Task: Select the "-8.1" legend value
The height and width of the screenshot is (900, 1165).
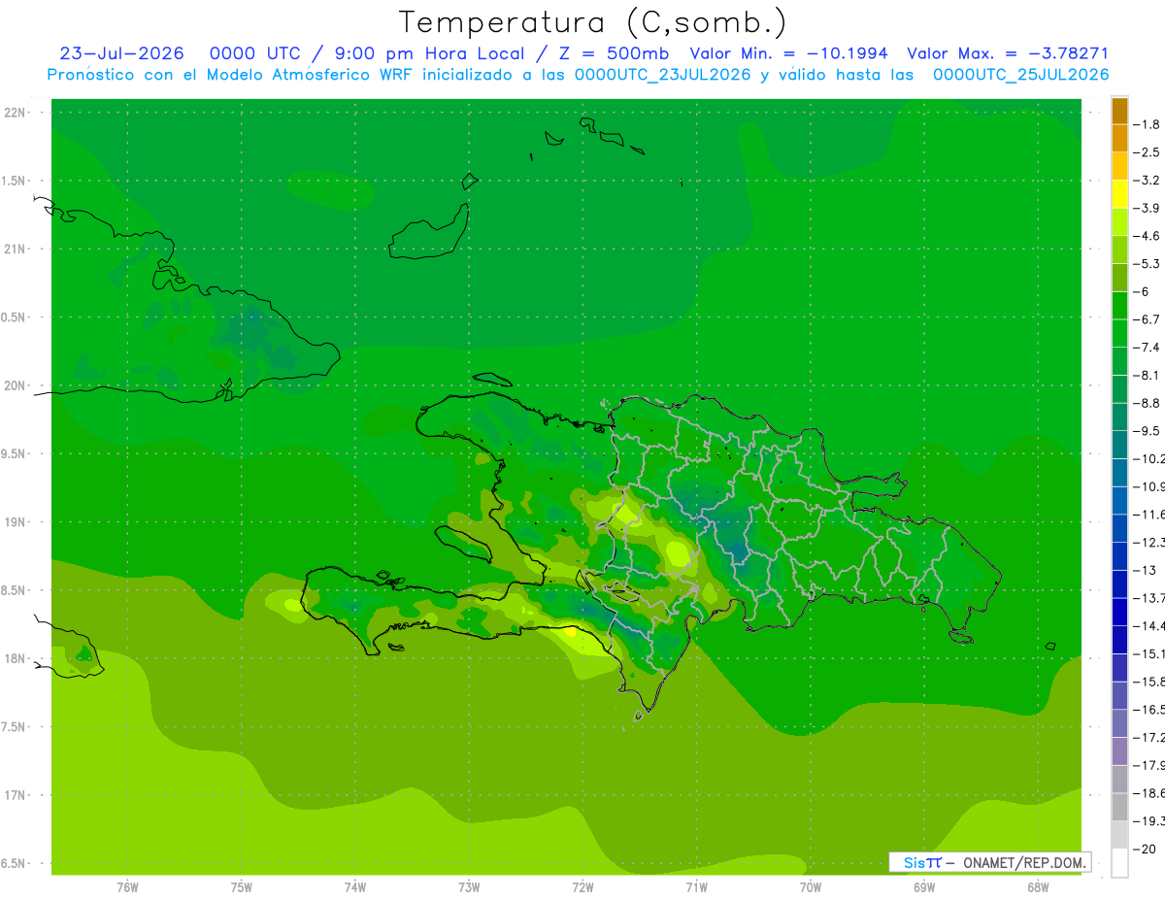Action: (x=1147, y=375)
